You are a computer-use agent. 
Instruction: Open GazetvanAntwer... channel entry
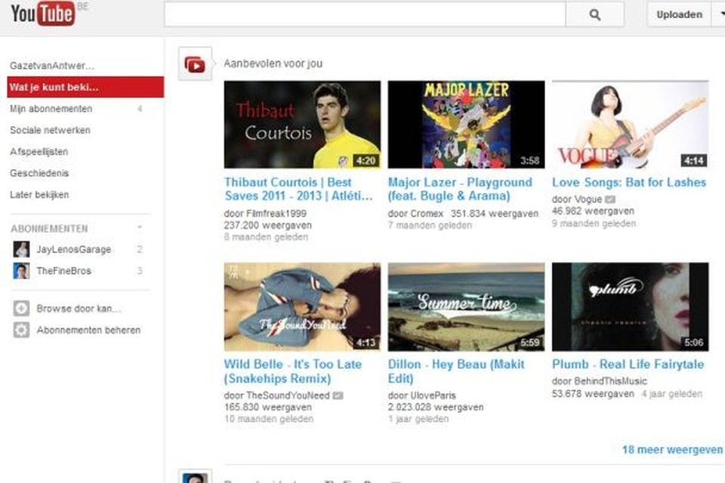pyautogui.click(x=52, y=66)
